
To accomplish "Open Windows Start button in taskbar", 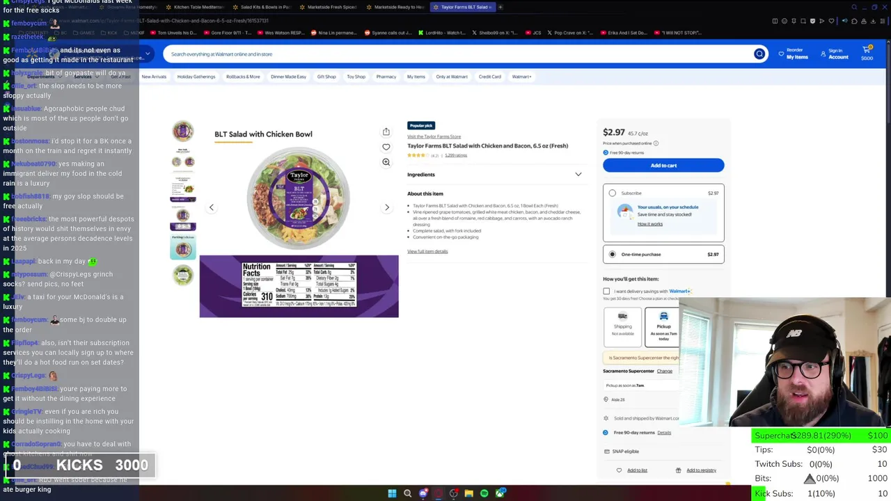I will tap(392, 493).
